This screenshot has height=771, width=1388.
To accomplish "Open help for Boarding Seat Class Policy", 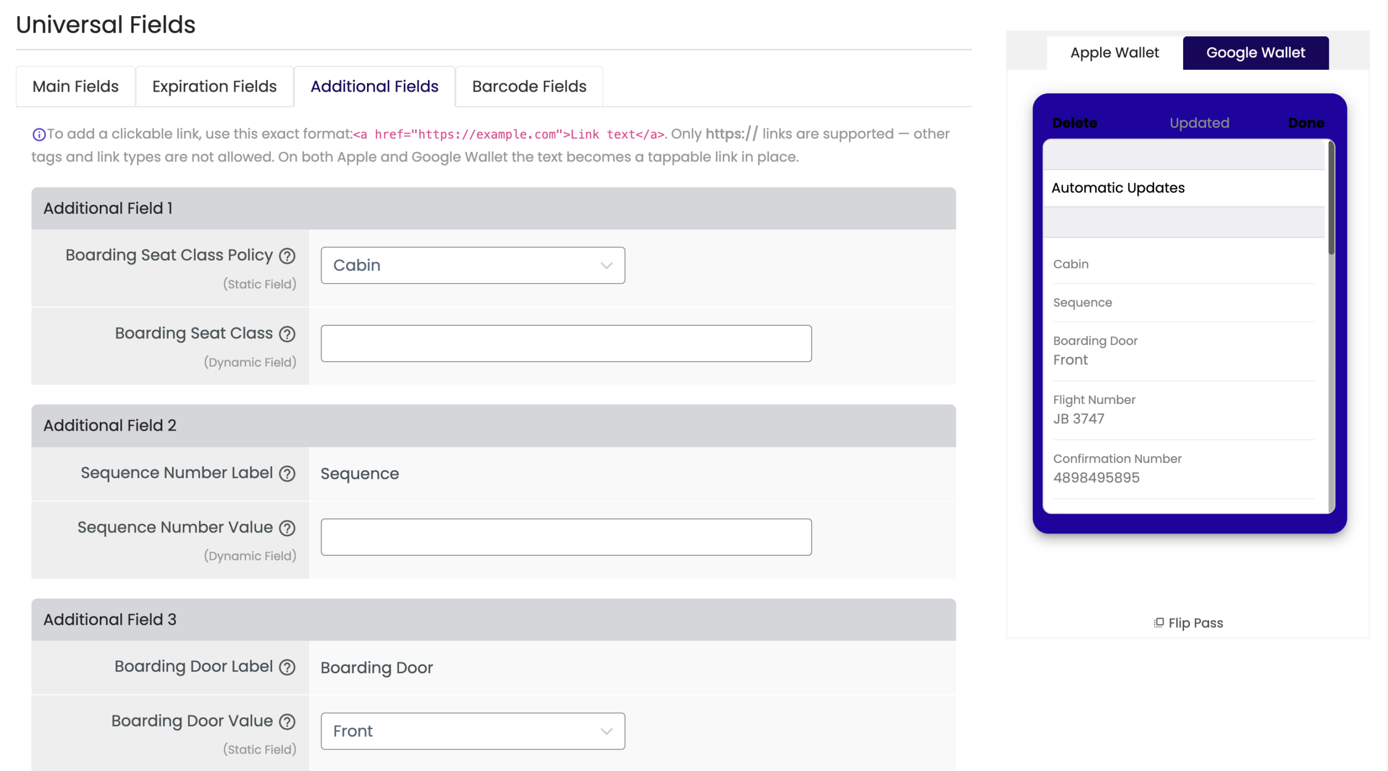I will [x=287, y=256].
